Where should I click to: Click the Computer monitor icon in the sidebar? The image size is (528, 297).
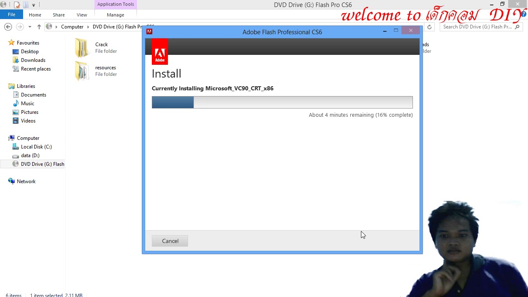pos(12,138)
